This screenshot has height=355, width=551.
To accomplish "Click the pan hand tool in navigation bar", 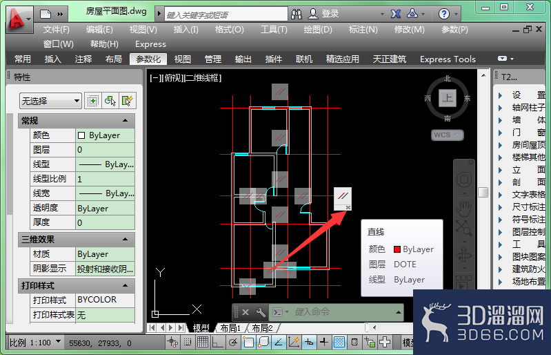I will pyautogui.click(x=463, y=209).
